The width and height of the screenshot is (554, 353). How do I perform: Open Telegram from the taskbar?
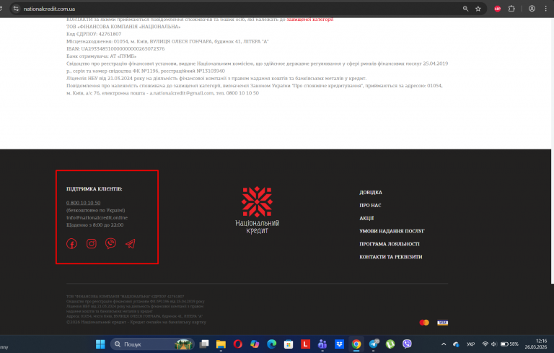click(374, 344)
